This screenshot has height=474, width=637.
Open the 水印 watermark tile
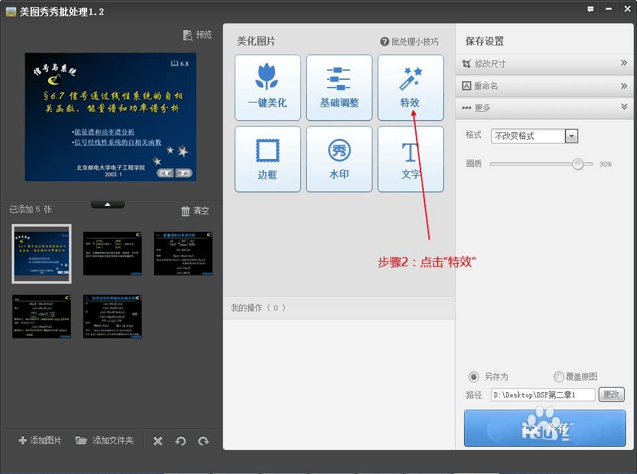click(x=339, y=159)
